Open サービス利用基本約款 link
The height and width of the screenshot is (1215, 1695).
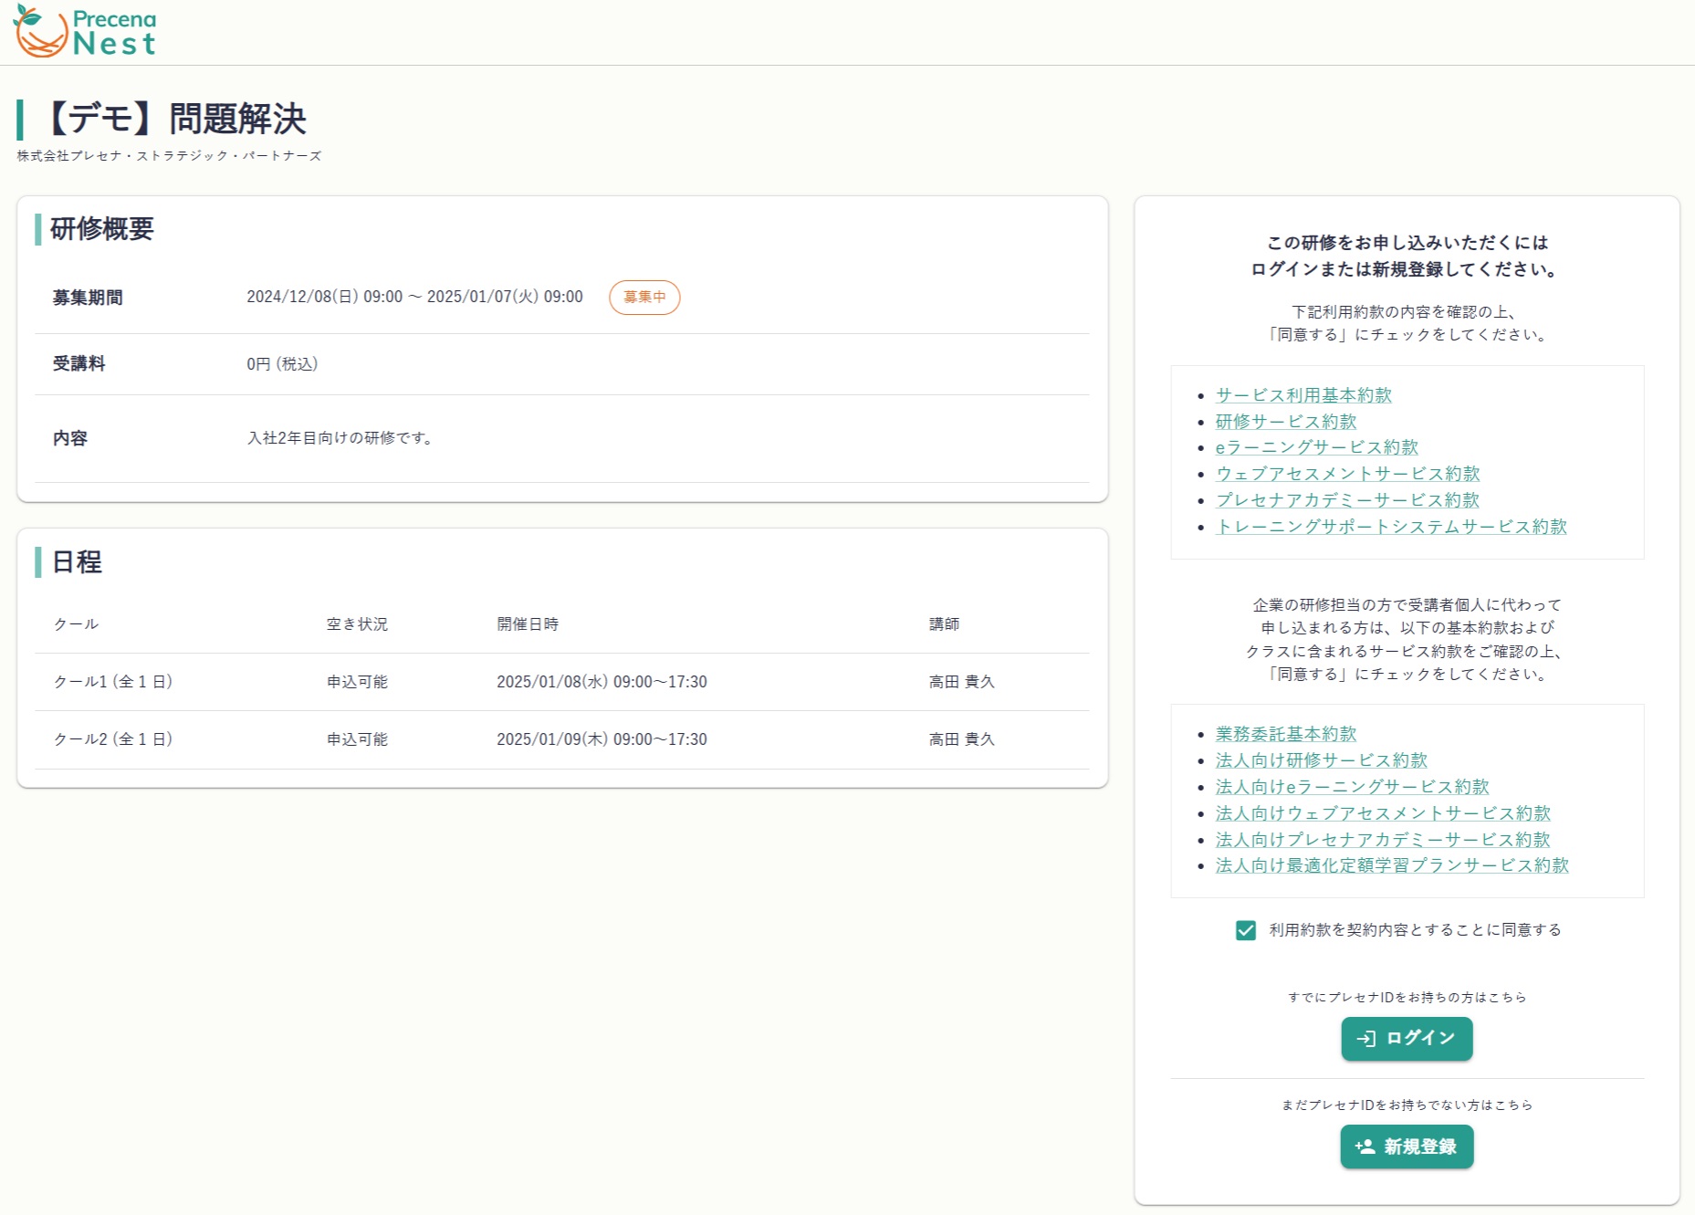[x=1303, y=395]
